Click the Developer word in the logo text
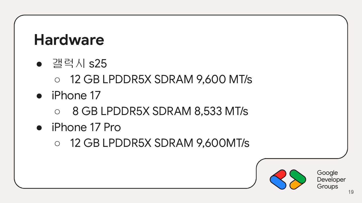Viewport: 362px width, 203px height. click(331, 180)
